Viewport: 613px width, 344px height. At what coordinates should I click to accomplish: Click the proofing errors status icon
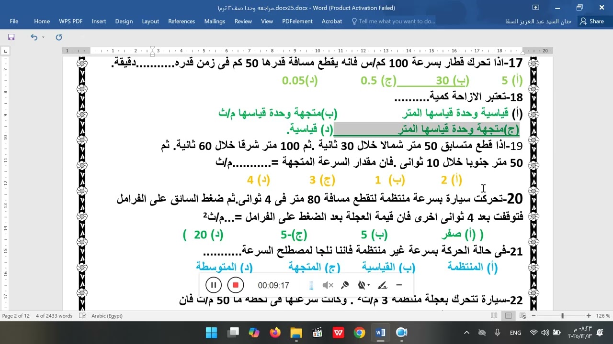point(82,316)
